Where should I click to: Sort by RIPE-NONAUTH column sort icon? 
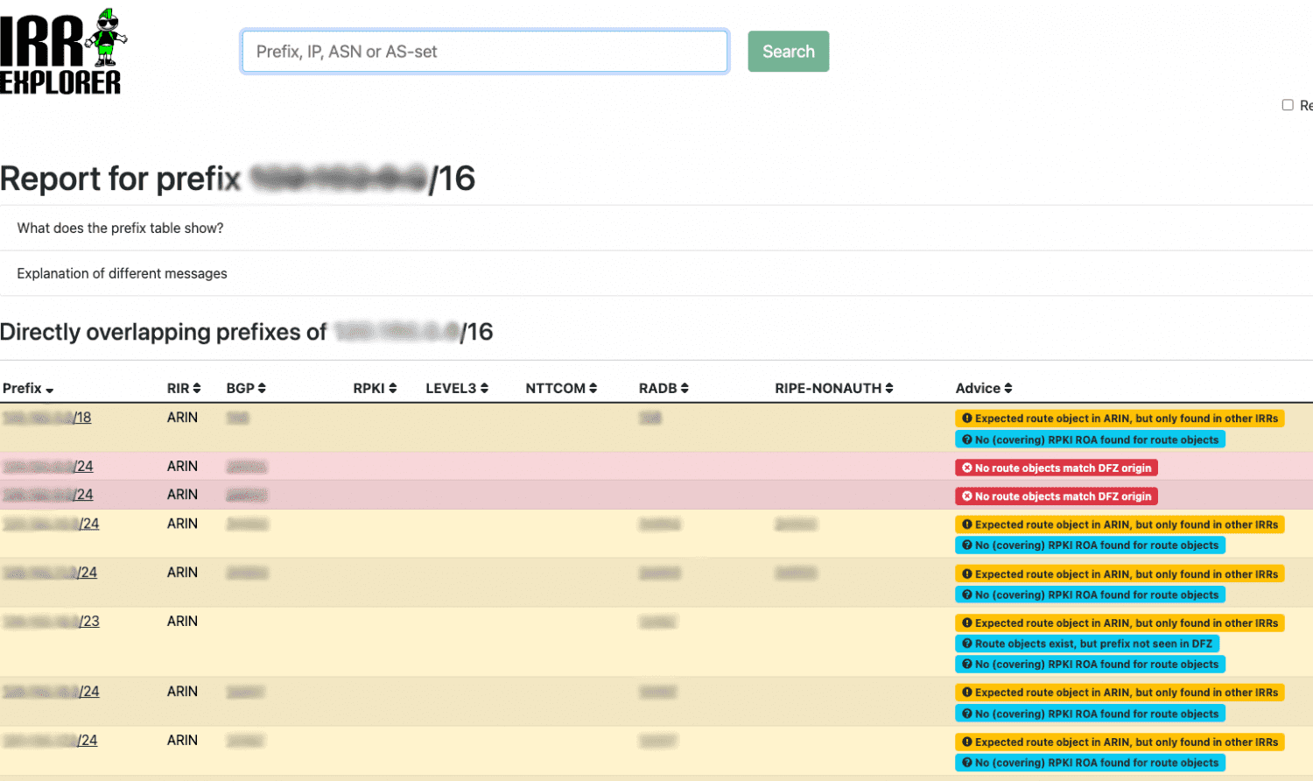888,388
